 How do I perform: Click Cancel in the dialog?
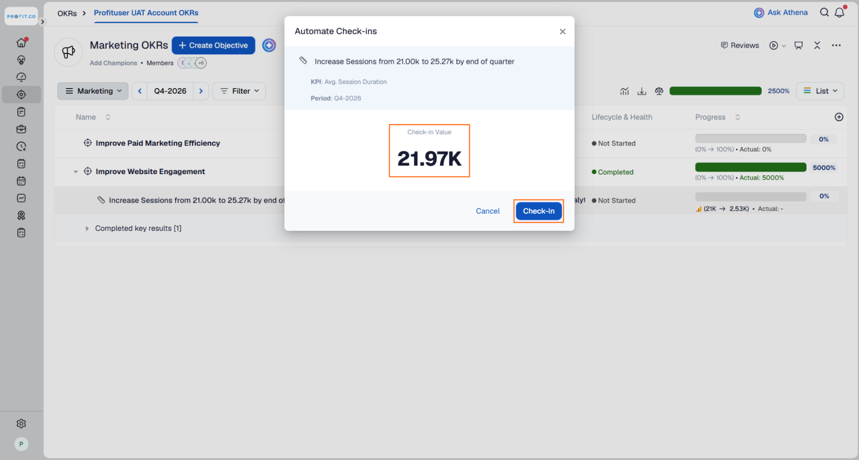point(488,211)
